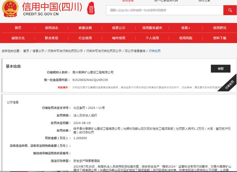The width and height of the screenshot is (237, 172).
Task: Click the 信用中国(四川) site title
Action: point(52,7)
